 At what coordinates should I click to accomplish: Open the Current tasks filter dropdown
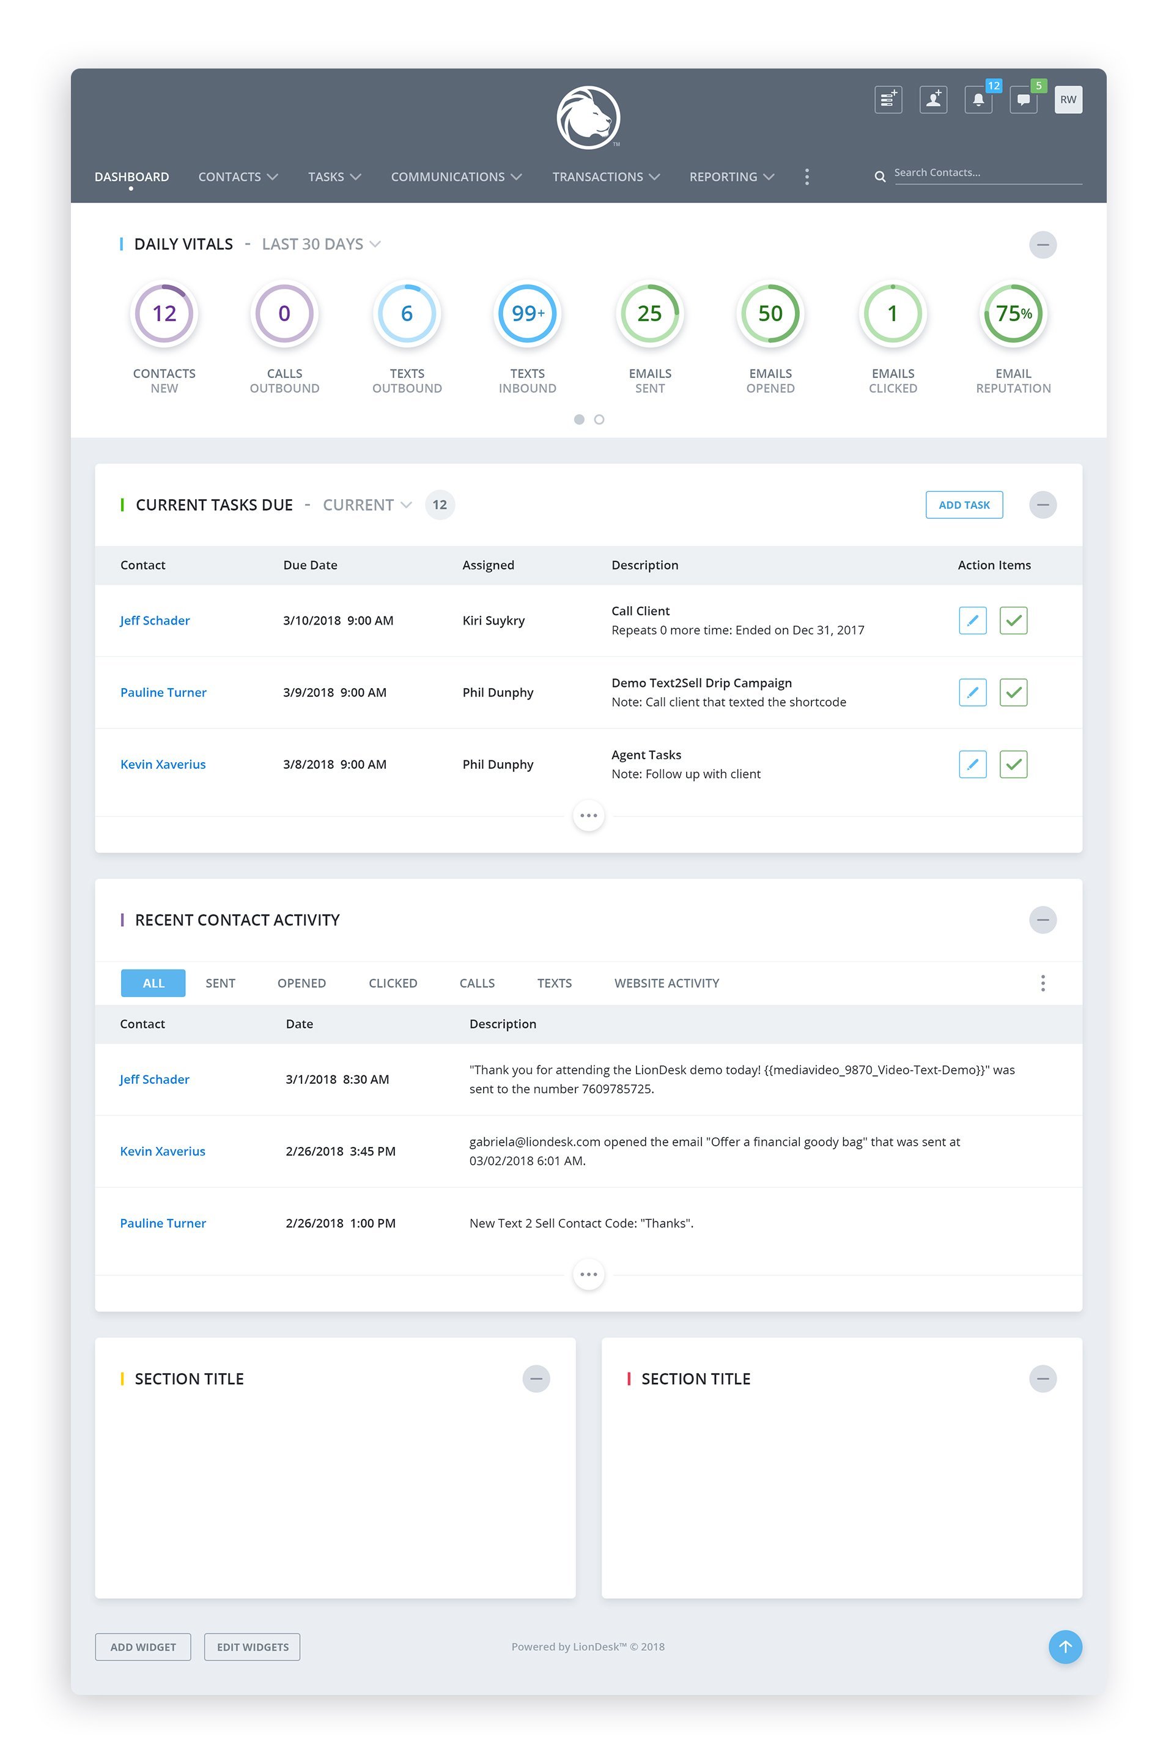tap(367, 505)
